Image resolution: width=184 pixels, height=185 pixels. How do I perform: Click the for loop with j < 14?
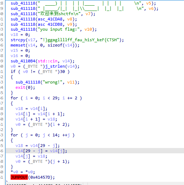click(x=43, y=135)
